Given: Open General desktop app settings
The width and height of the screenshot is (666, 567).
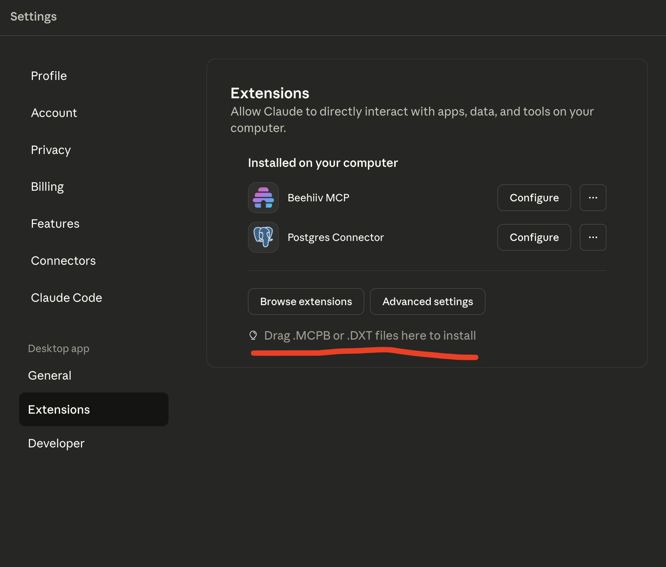Looking at the screenshot, I should coord(50,376).
